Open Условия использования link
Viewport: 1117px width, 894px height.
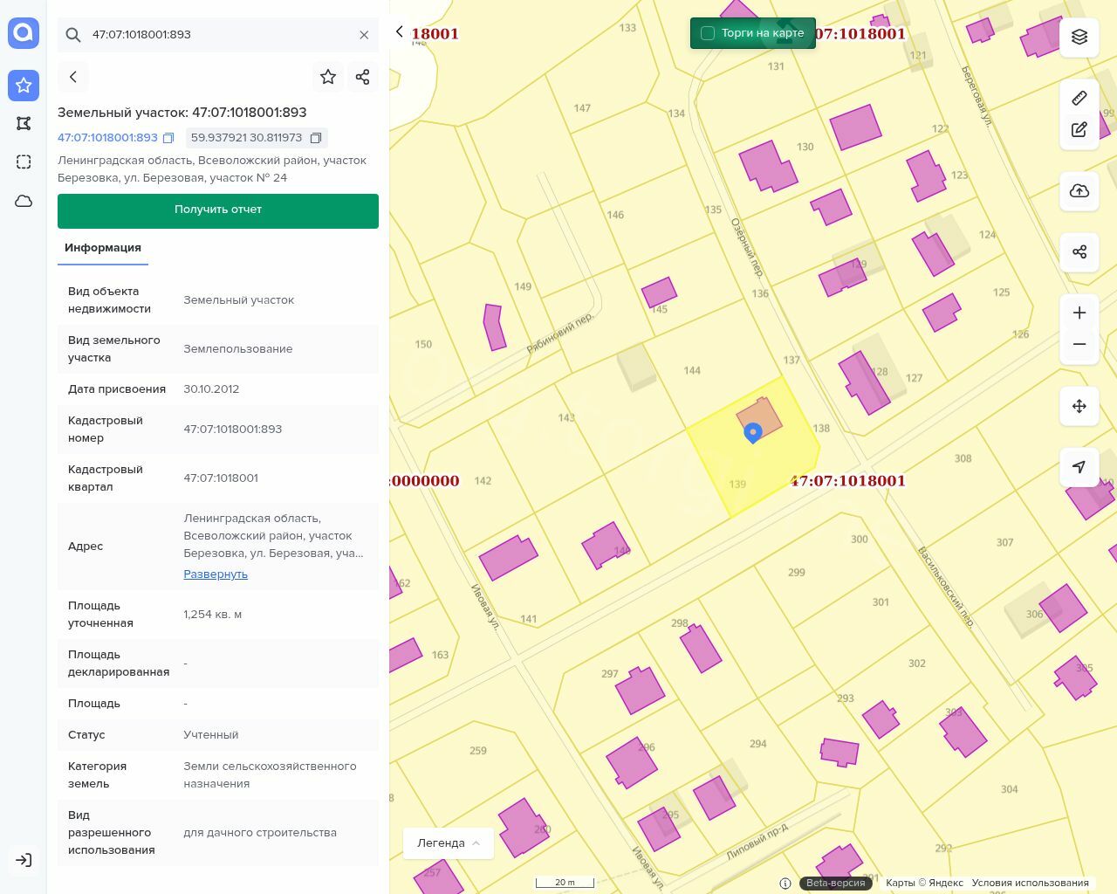tap(1030, 883)
